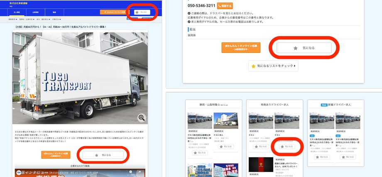This screenshot has height=177, width=382.
Task: Click the channel avatar on the video
Action: pos(19,173)
